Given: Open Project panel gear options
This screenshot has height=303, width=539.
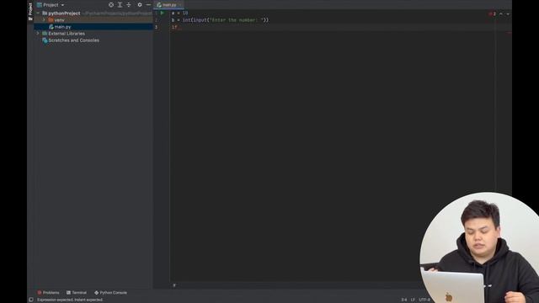Looking at the screenshot, I should pyautogui.click(x=140, y=5).
